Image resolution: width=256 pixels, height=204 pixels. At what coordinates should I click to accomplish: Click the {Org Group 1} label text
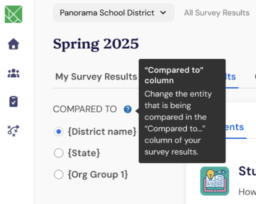pyautogui.click(x=98, y=174)
